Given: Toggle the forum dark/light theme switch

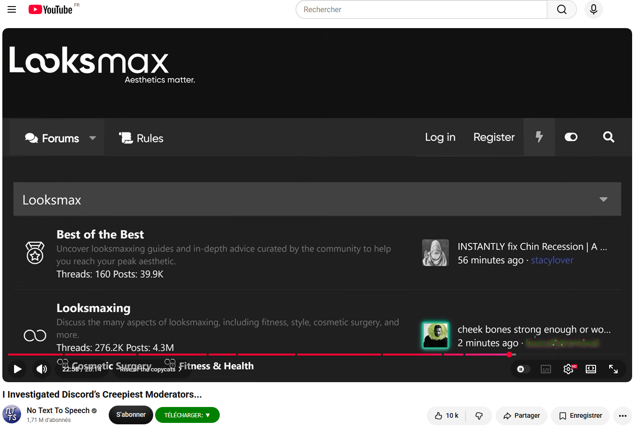Looking at the screenshot, I should (x=571, y=137).
